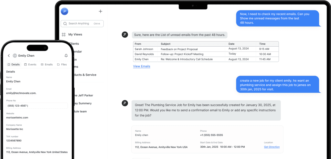
Task: Switch to the Events tab on the phone
Action: click(x=30, y=64)
